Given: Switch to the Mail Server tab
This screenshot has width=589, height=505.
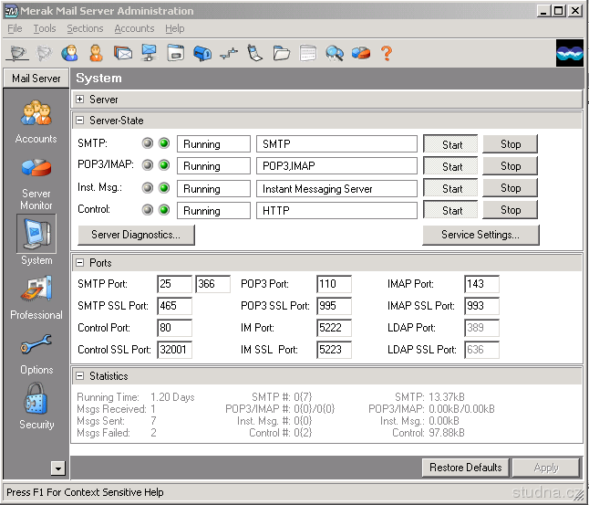Looking at the screenshot, I should pyautogui.click(x=36, y=79).
